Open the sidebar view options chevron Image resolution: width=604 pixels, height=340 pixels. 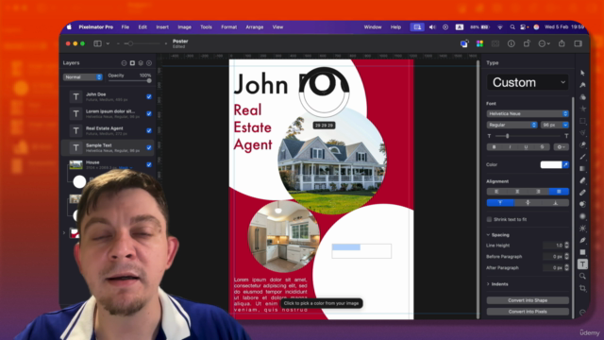click(x=108, y=43)
